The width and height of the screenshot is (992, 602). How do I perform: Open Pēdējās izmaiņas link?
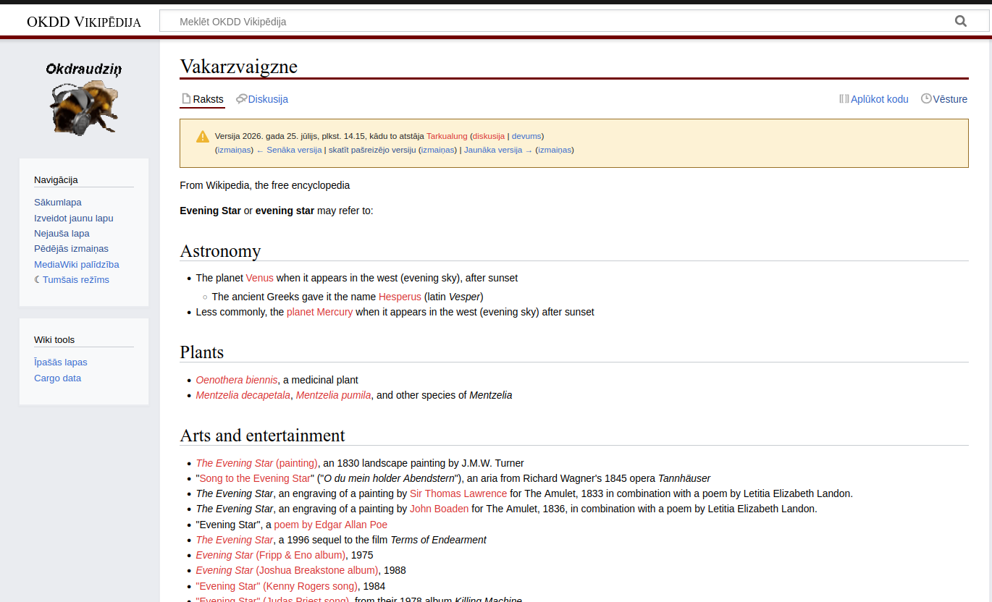[x=71, y=249]
